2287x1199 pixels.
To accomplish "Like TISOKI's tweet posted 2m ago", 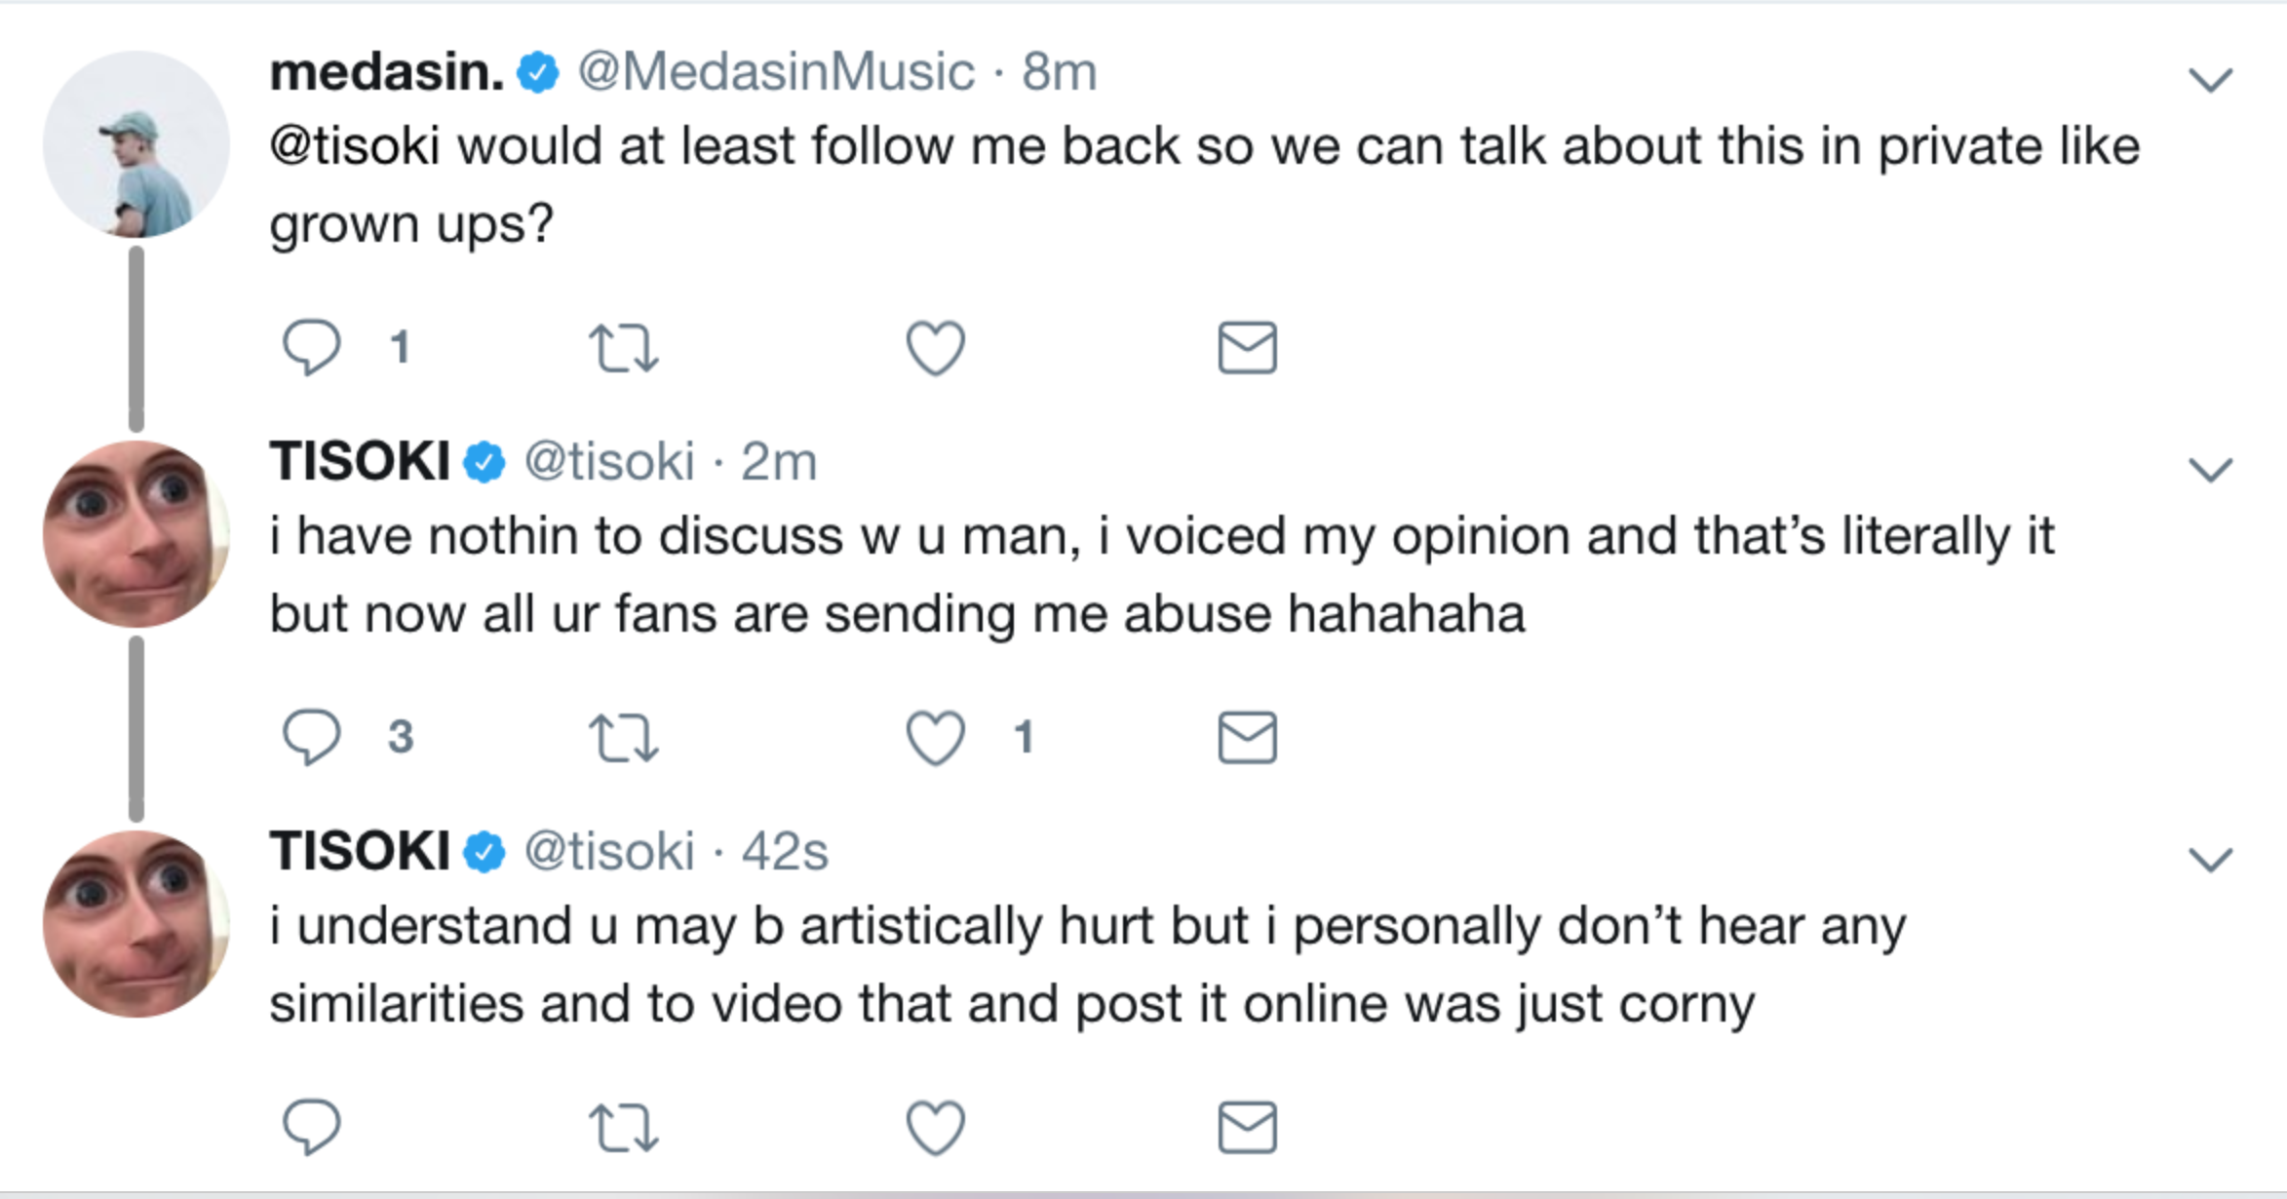I will click(x=936, y=737).
